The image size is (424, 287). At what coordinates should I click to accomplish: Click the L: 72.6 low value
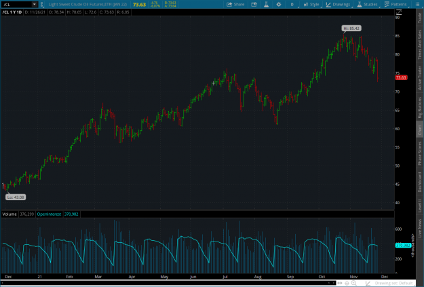pos(90,12)
